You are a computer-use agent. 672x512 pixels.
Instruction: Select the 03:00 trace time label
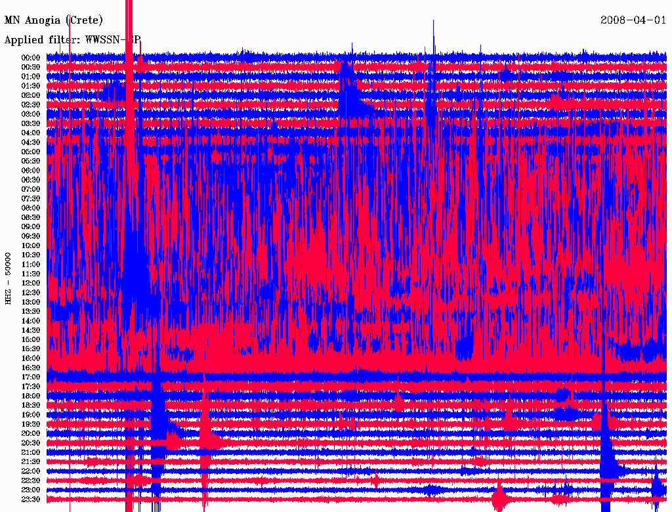point(31,114)
